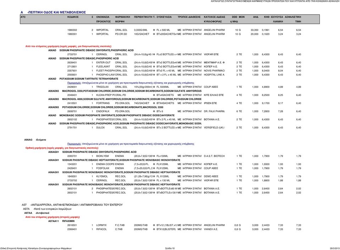Click page number Σελίδα 10 in footer
The height and width of the screenshot is (250, 340).
tap(170, 248)
